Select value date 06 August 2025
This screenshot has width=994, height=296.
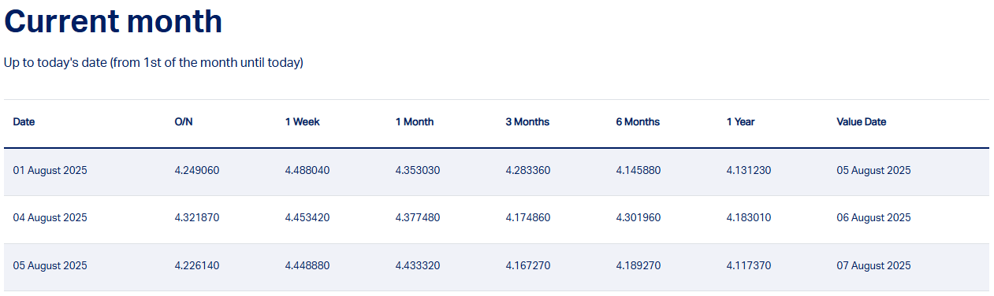[x=873, y=218]
